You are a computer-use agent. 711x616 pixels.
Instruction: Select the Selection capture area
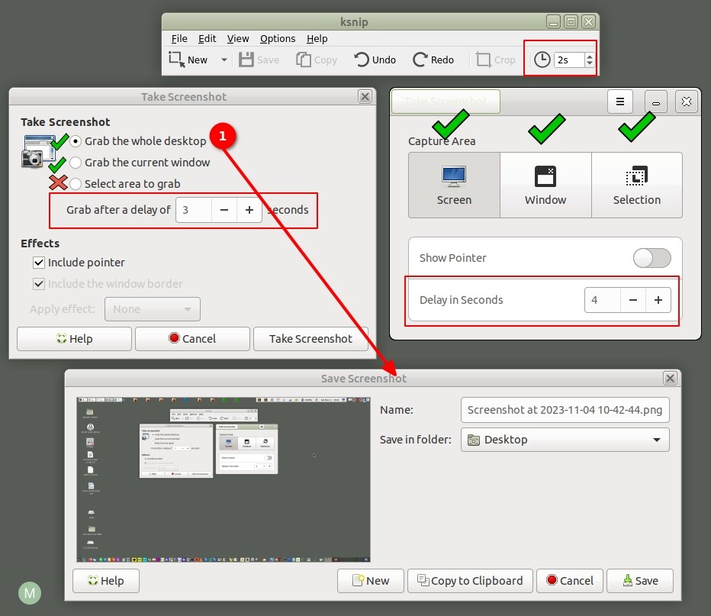pyautogui.click(x=637, y=185)
